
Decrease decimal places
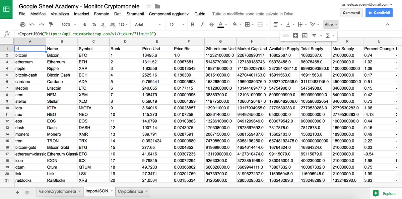(103, 24)
